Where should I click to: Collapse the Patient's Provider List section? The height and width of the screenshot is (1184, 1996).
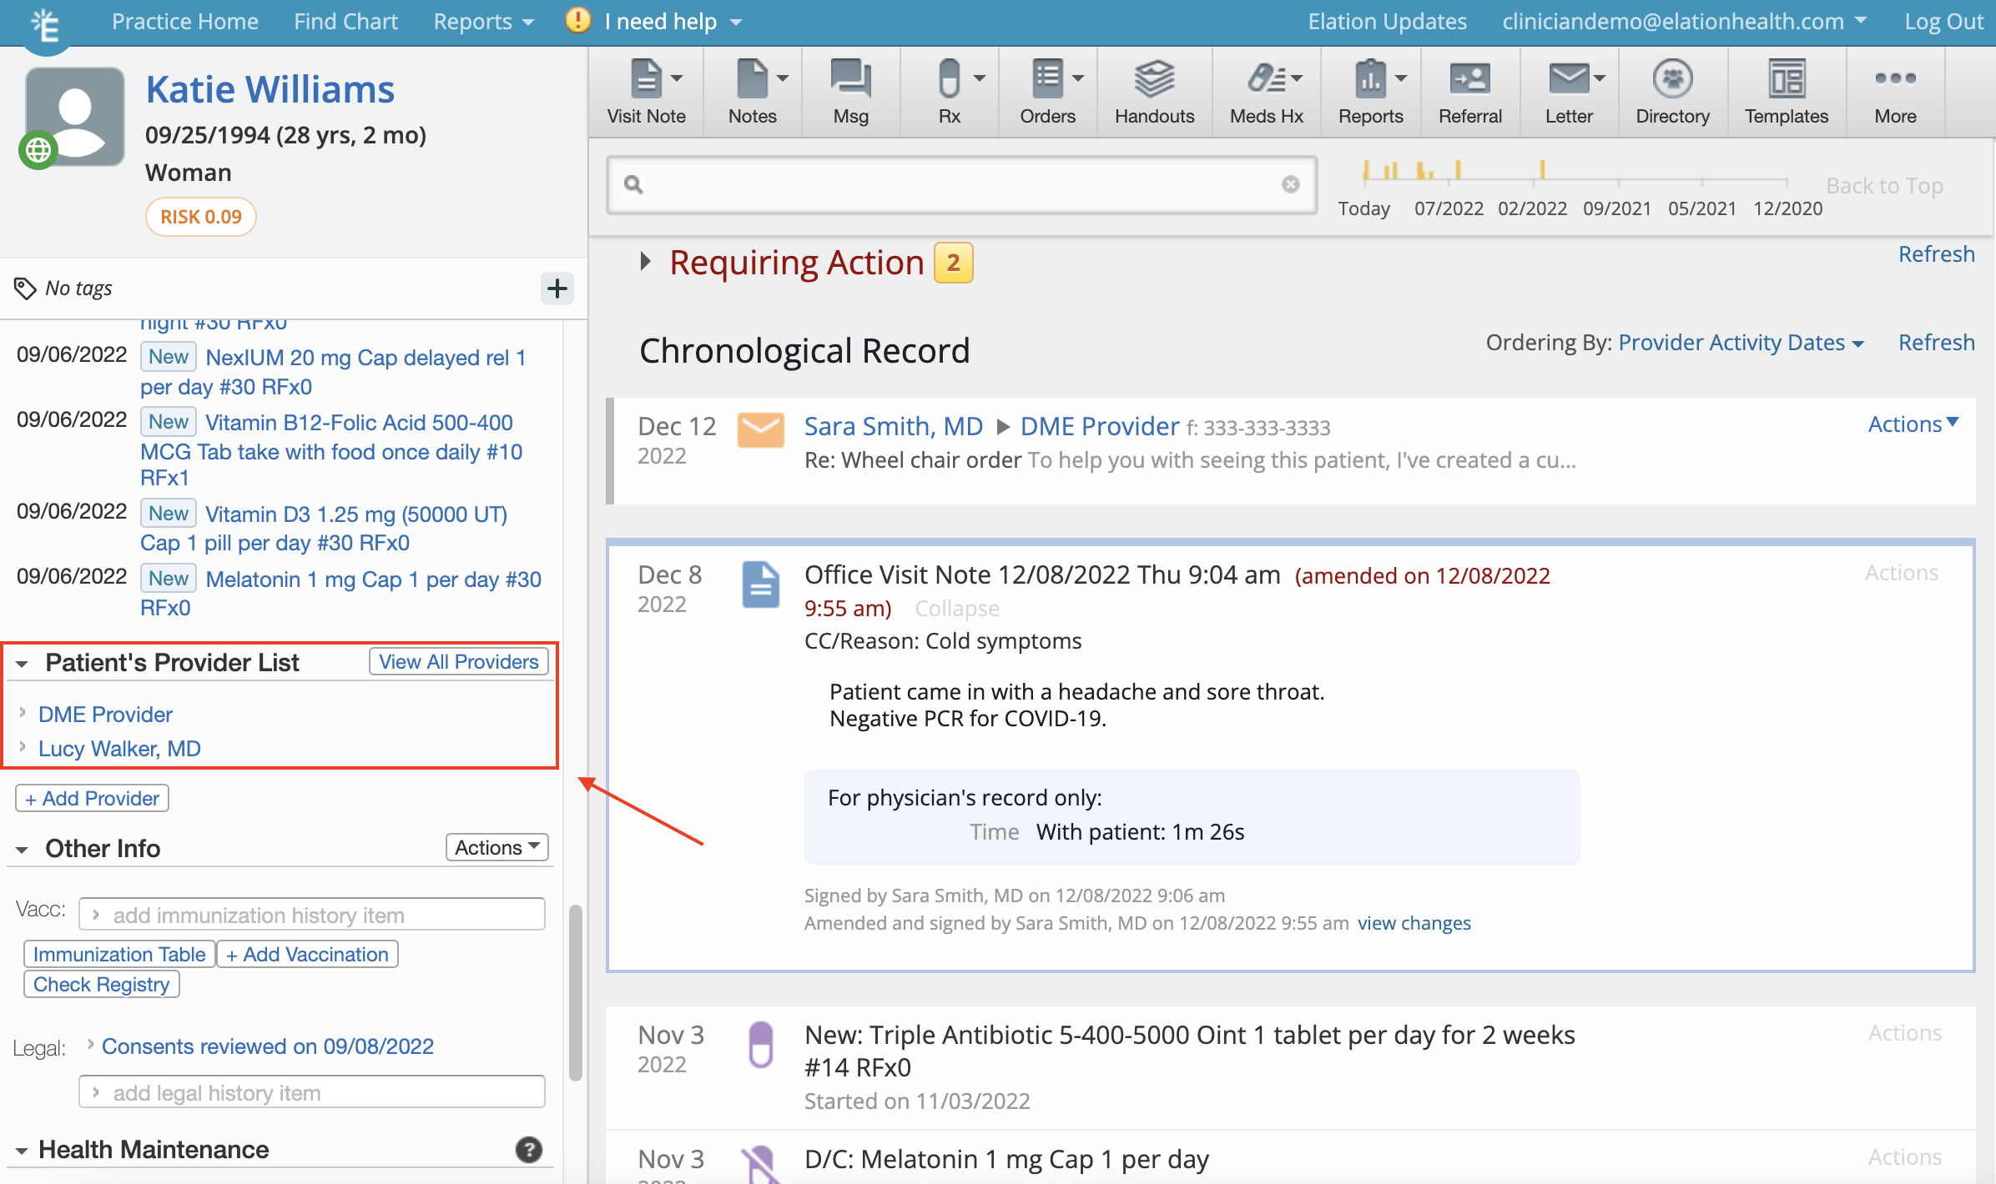(23, 663)
